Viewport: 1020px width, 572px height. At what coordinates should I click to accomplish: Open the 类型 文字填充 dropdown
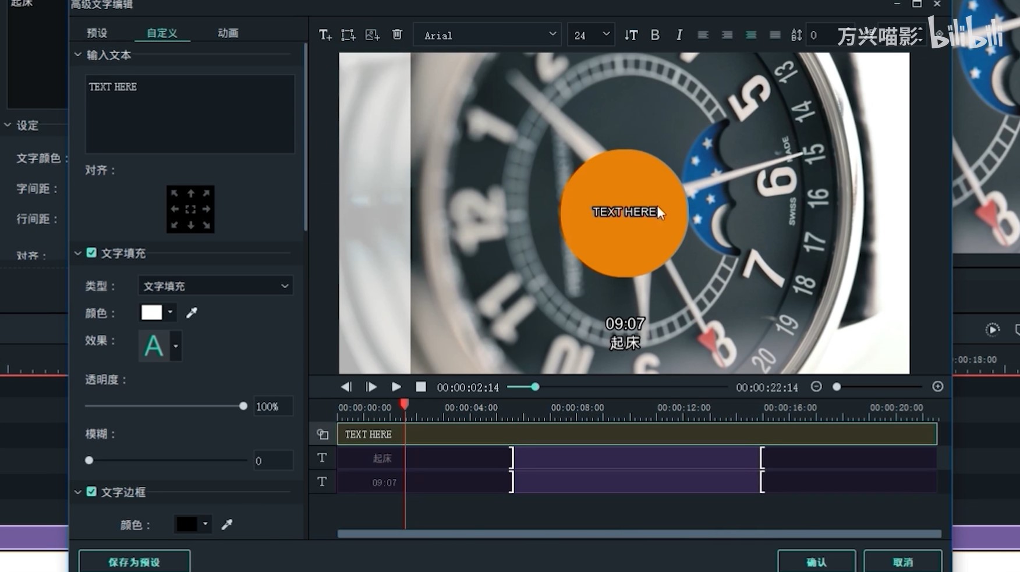[215, 286]
